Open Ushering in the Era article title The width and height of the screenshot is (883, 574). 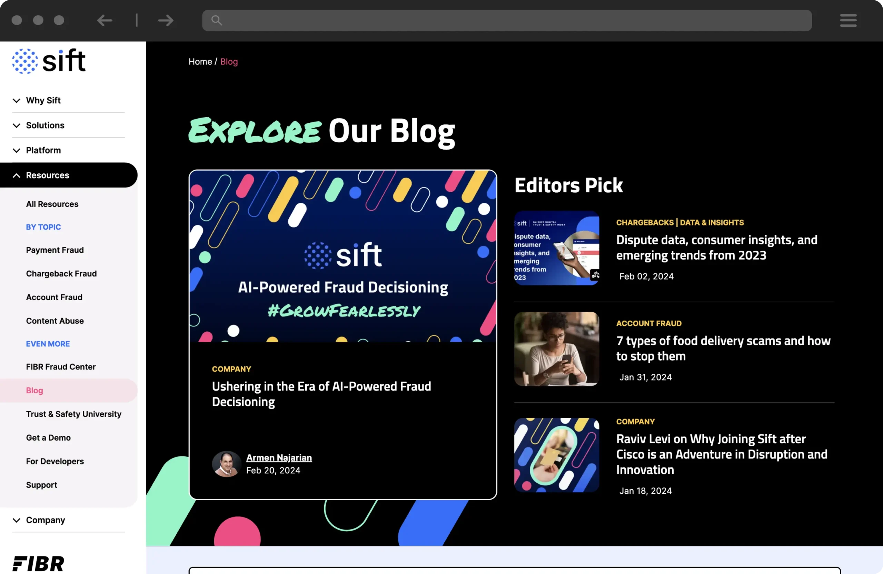321,394
